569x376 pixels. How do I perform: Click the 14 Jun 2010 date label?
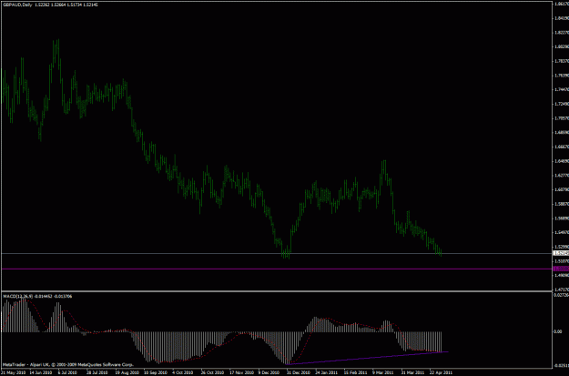(40, 372)
